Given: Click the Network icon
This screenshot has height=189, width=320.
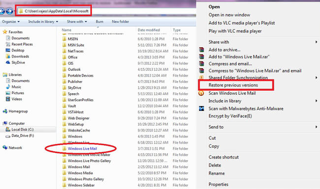Looking at the screenshot, I should click(x=5, y=148).
